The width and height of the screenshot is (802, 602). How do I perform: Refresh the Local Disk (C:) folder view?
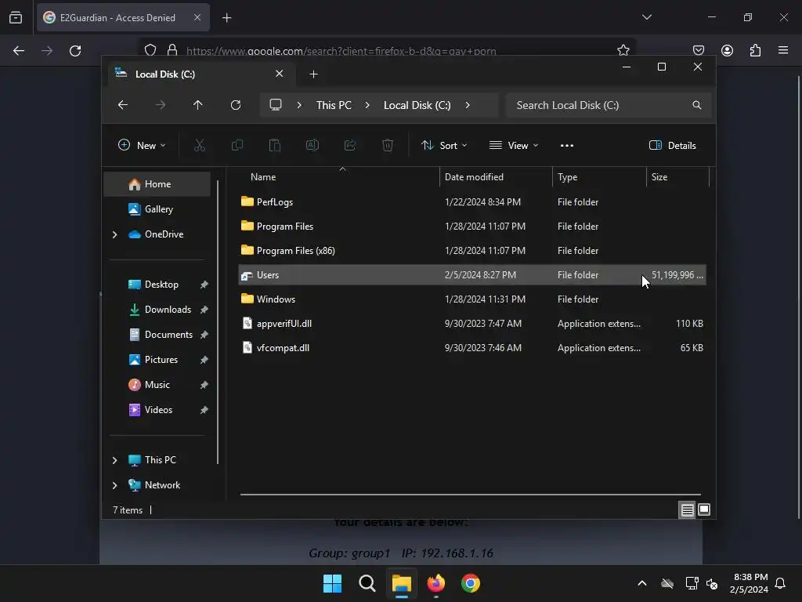[x=236, y=105]
